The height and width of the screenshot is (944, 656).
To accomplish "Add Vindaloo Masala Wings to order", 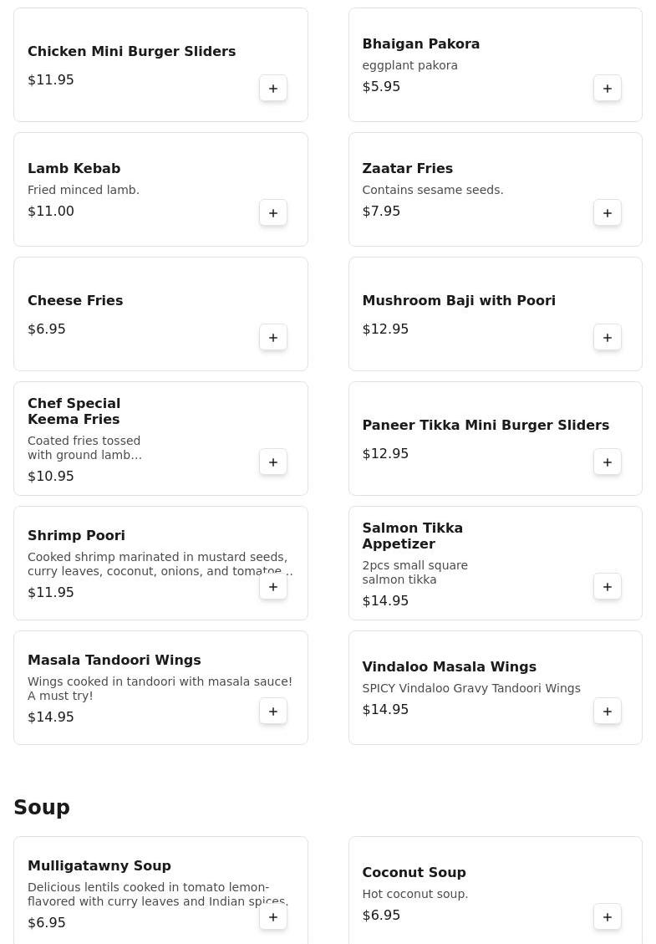I will 608,712.
